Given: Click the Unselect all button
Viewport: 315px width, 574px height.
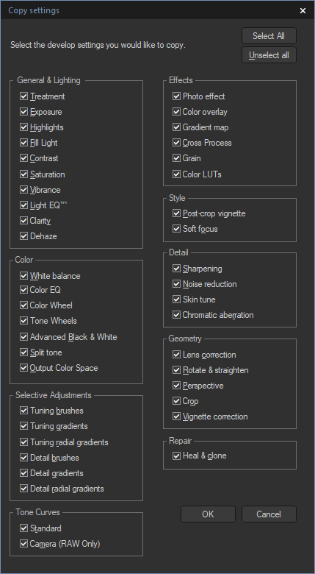Looking at the screenshot, I should pos(269,55).
